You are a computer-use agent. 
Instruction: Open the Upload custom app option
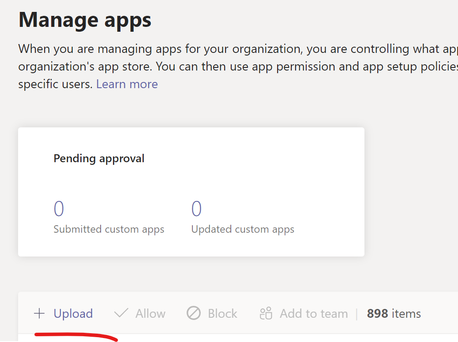(73, 313)
